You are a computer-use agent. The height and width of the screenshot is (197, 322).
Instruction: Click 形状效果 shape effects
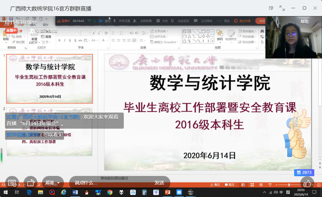point(247,42)
